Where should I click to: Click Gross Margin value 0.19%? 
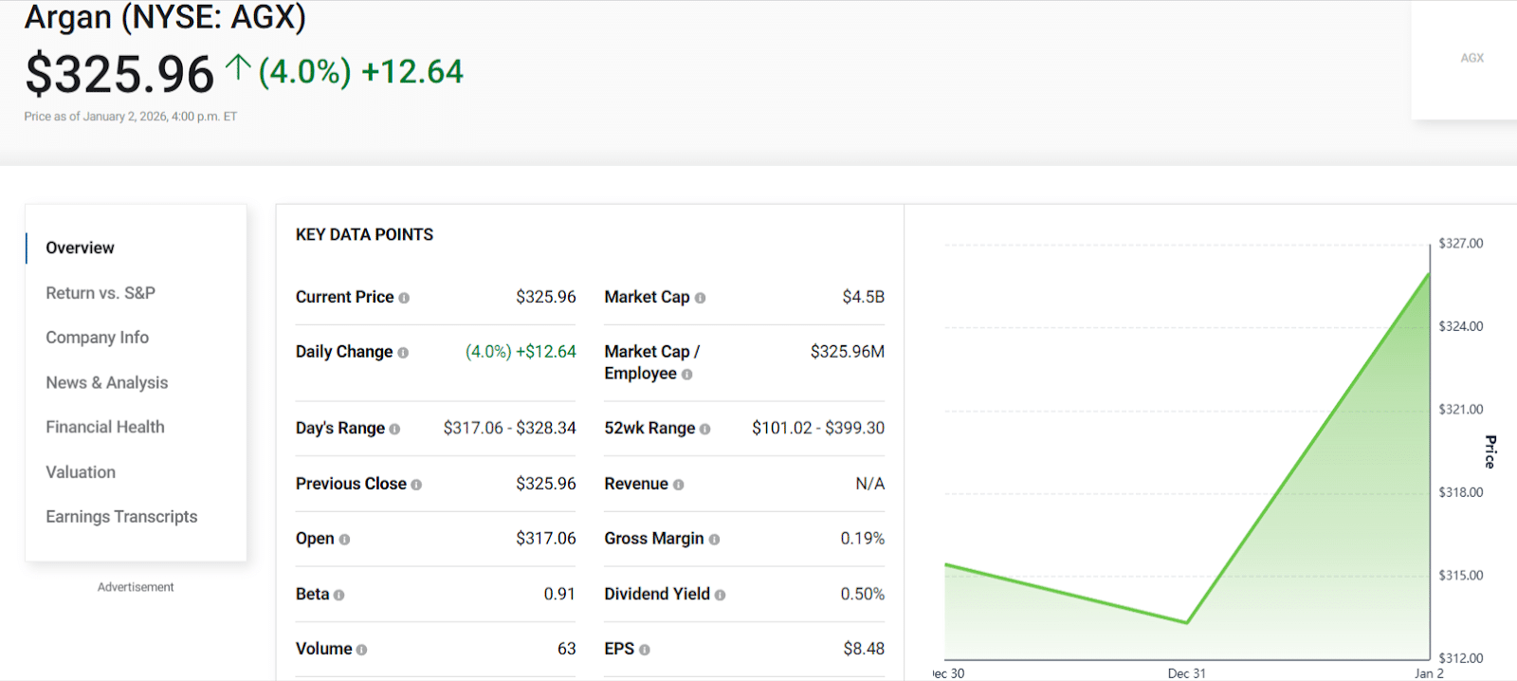coord(863,539)
